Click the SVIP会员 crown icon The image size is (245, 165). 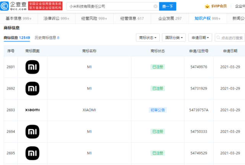coord(208,6)
